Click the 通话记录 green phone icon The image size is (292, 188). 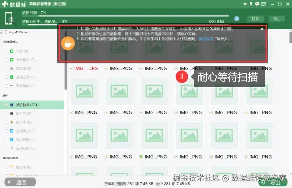point(12,77)
